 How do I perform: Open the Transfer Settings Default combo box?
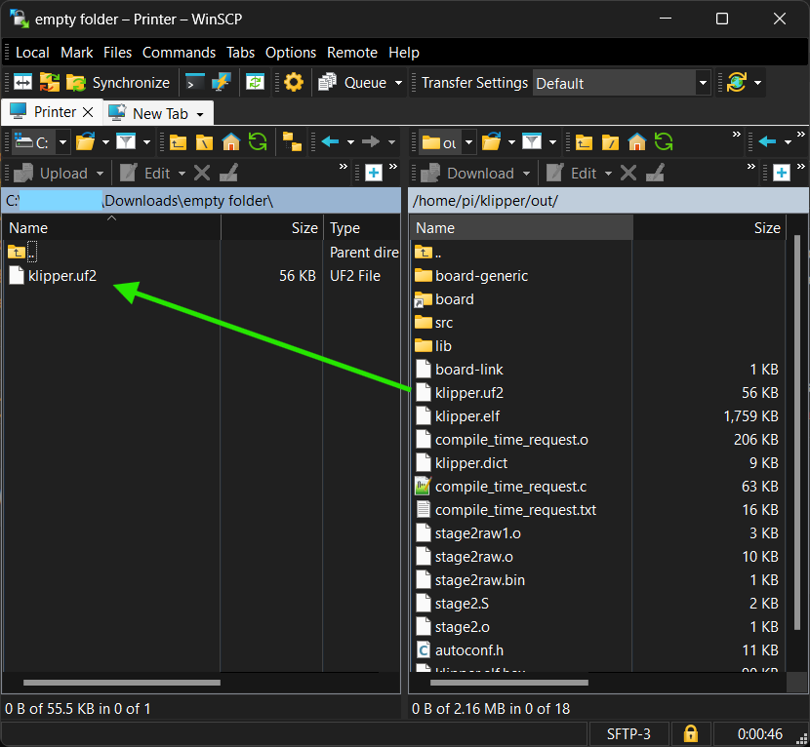pyautogui.click(x=622, y=83)
